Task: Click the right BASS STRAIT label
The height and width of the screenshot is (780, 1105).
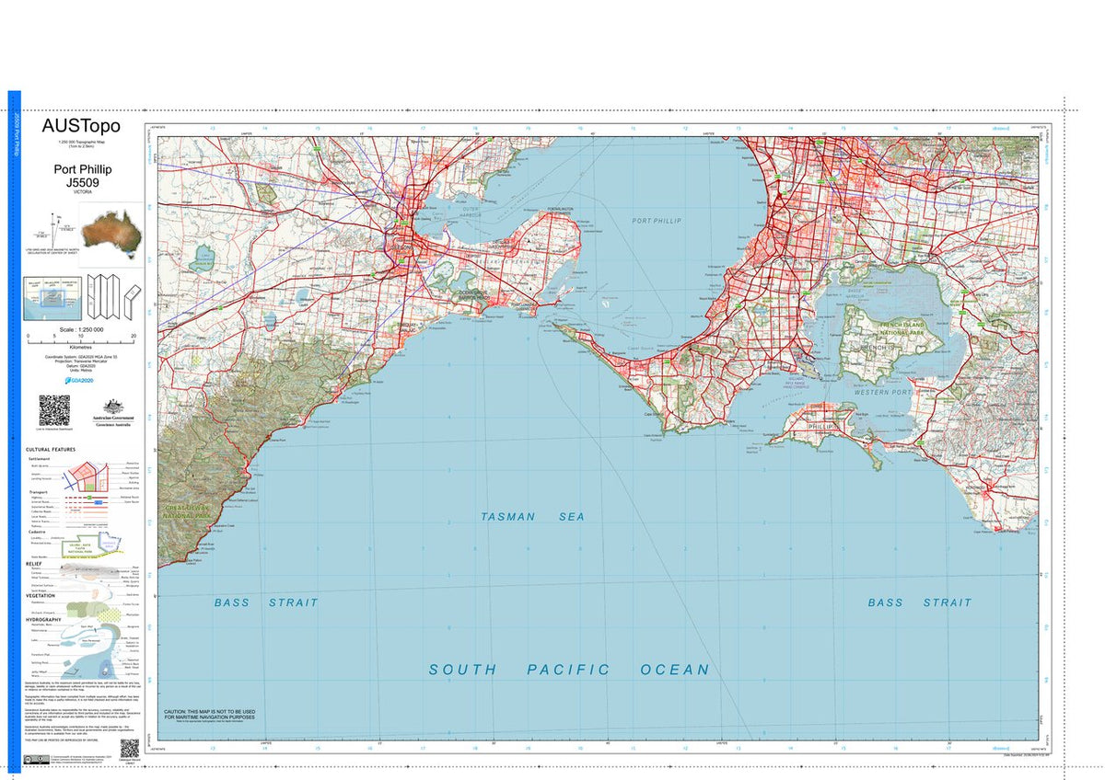Action: [x=919, y=602]
